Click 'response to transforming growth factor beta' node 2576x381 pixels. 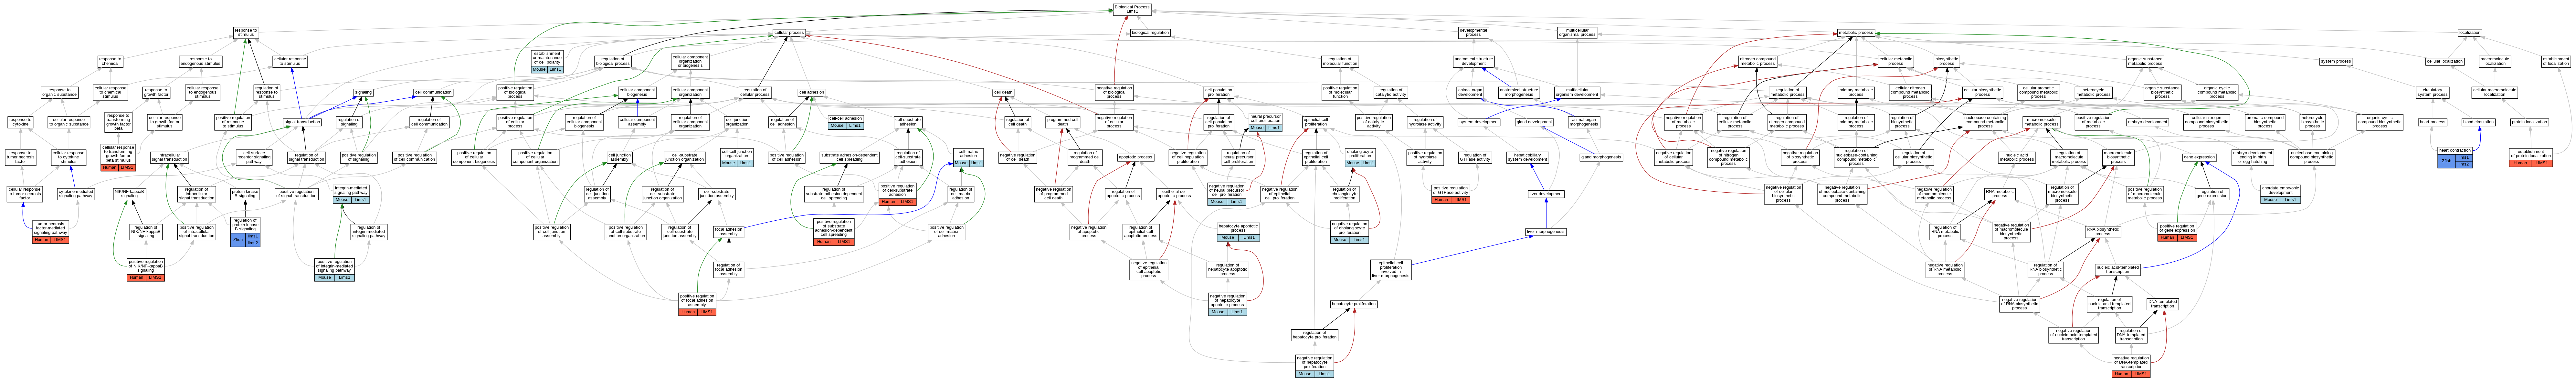tap(118, 122)
